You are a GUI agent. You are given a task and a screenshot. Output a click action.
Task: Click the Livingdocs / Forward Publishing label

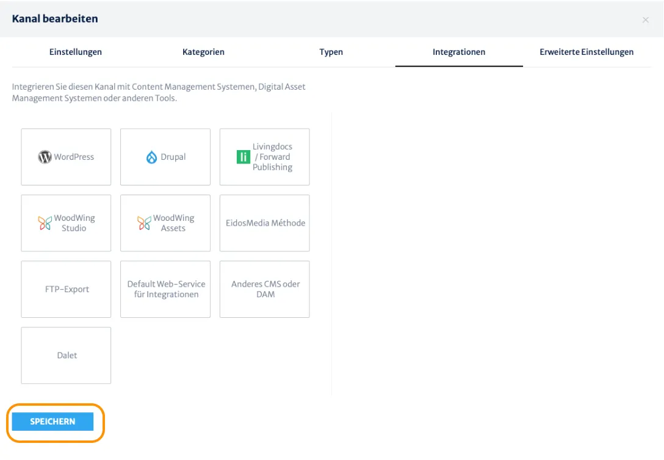coord(272,157)
